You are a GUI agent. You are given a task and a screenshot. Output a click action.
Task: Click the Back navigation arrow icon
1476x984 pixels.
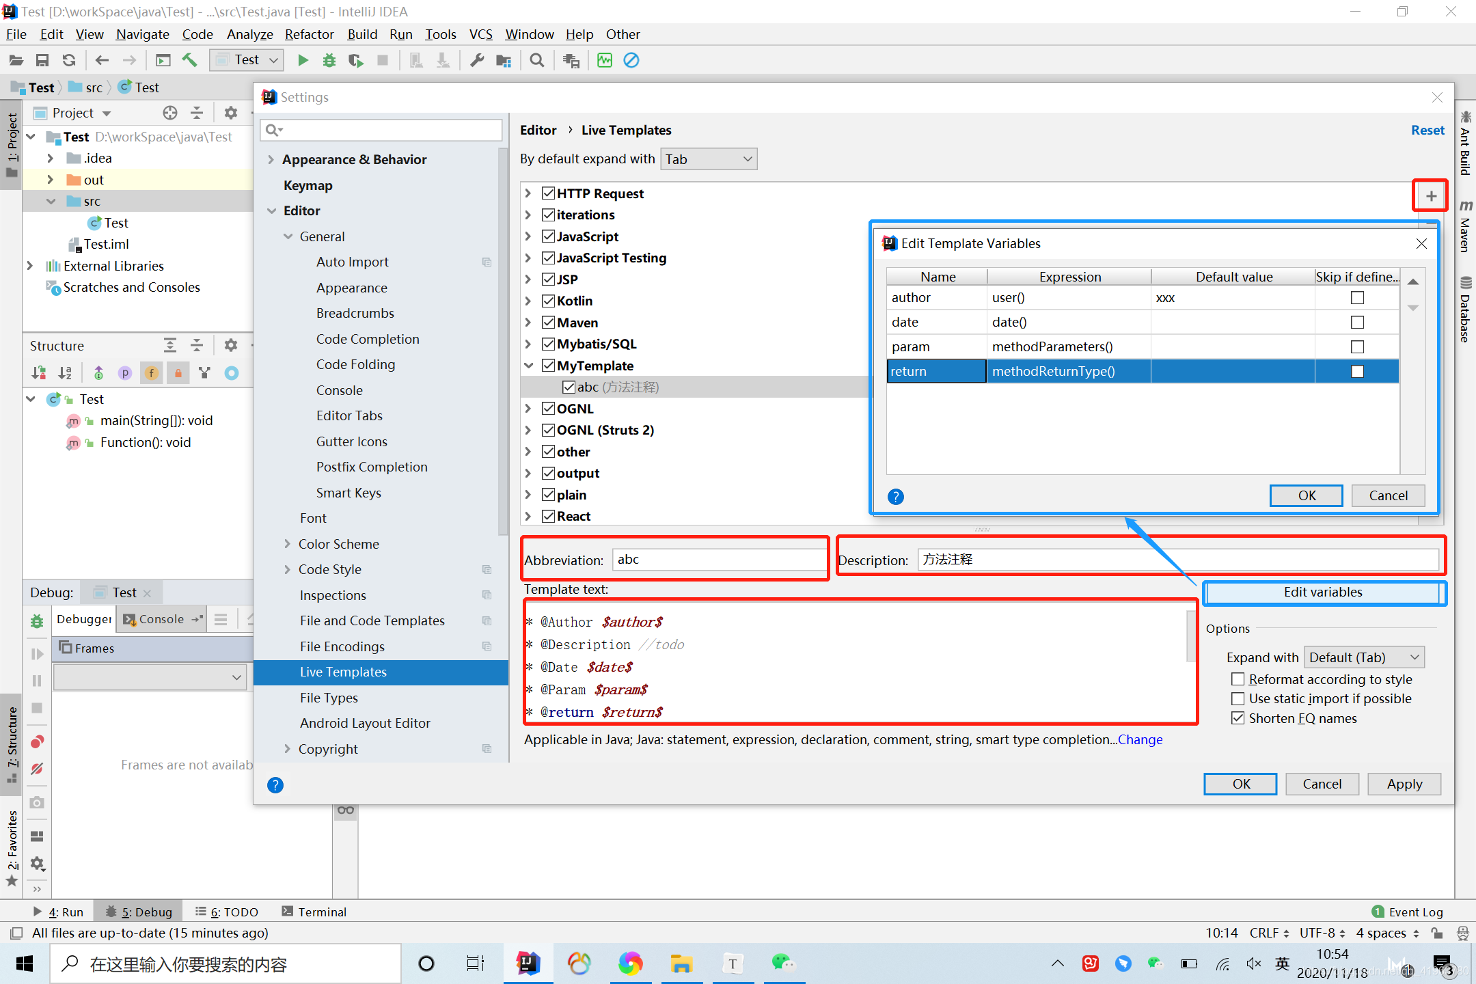point(102,61)
